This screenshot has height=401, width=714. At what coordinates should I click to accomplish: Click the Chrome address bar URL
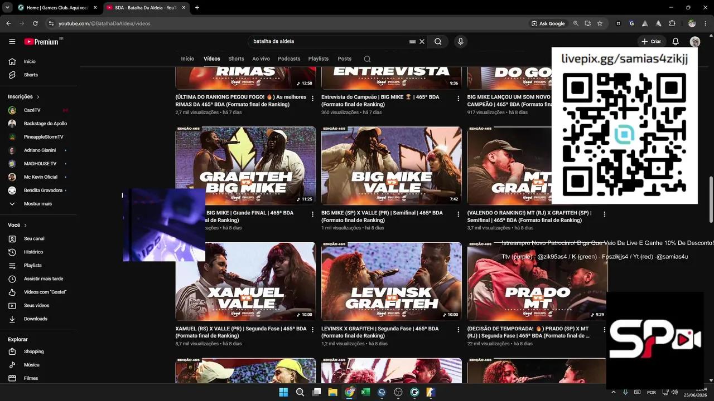tap(104, 23)
